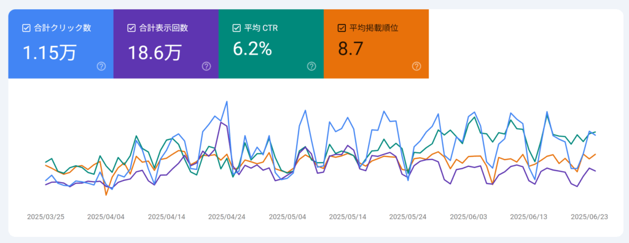Image resolution: width=629 pixels, height=243 pixels.
Task: Uncheck the 平均掲載順位 checkbox
Action: (x=342, y=28)
